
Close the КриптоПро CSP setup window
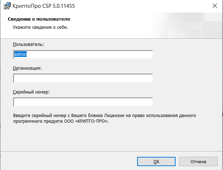pos(214,6)
